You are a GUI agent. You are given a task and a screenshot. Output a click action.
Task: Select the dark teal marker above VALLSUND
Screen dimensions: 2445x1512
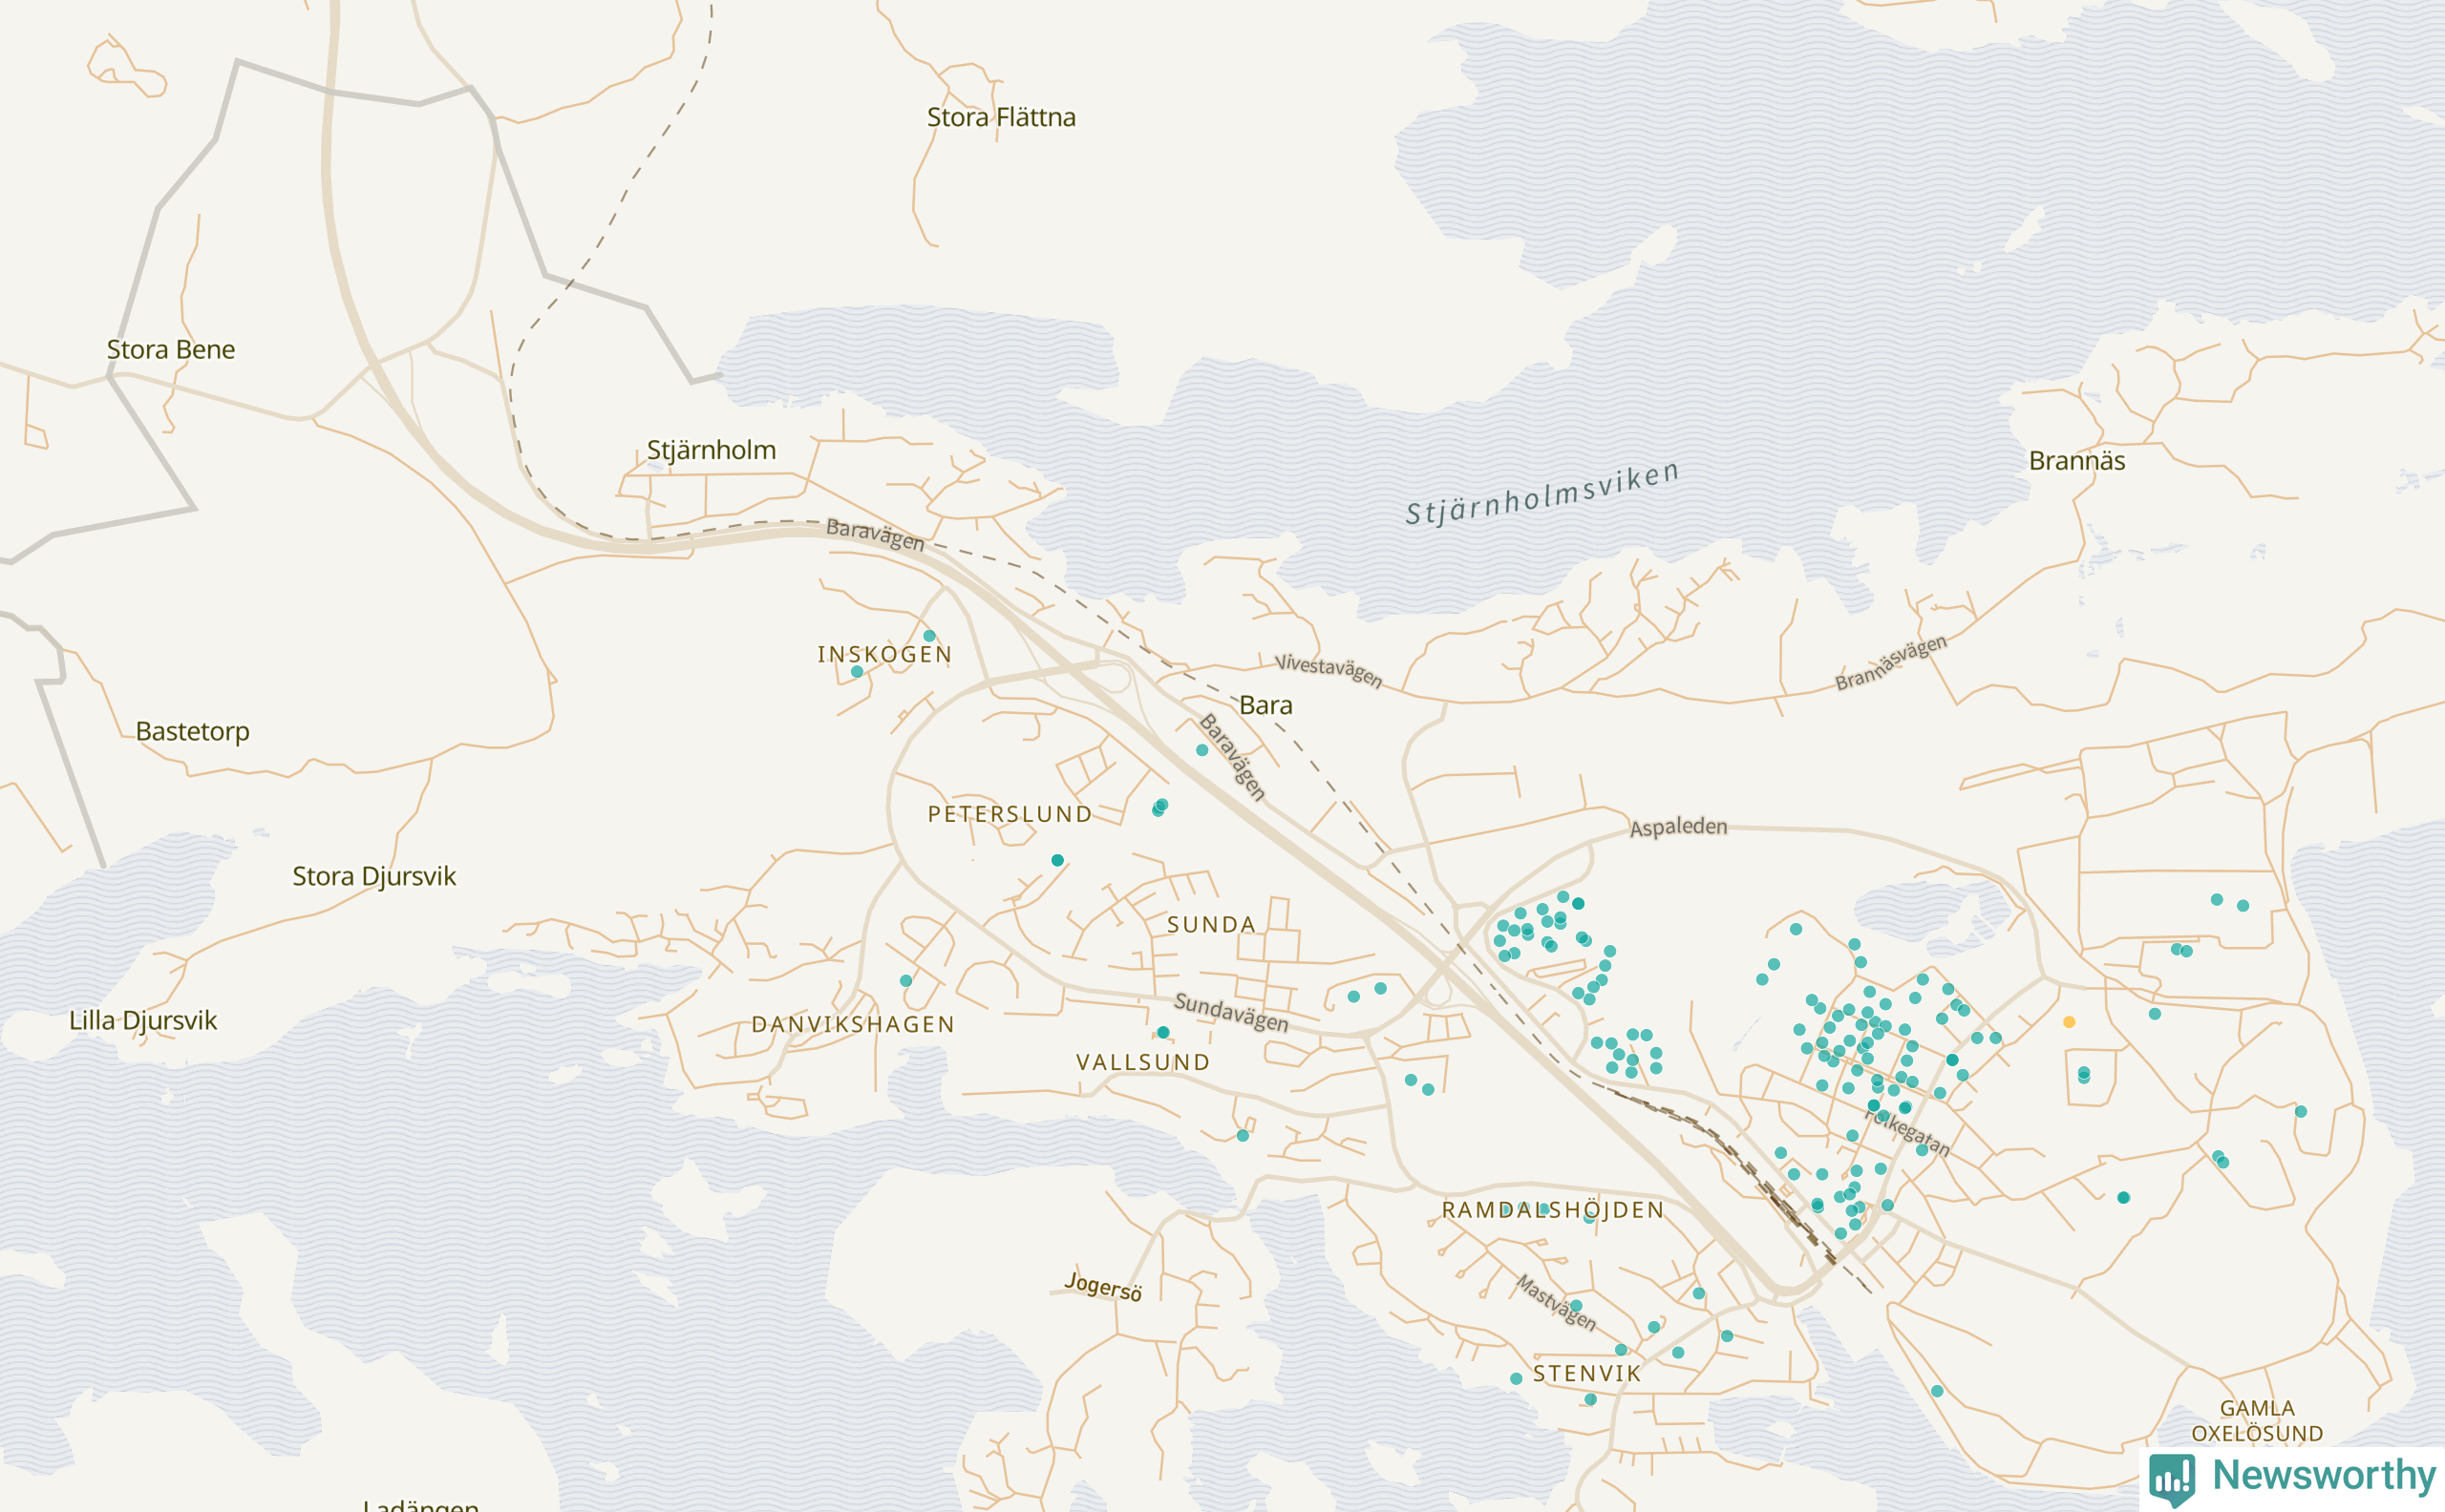1163,1033
